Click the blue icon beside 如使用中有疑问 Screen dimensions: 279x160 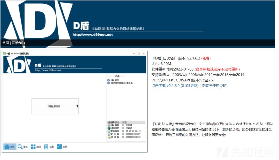click(x=108, y=83)
